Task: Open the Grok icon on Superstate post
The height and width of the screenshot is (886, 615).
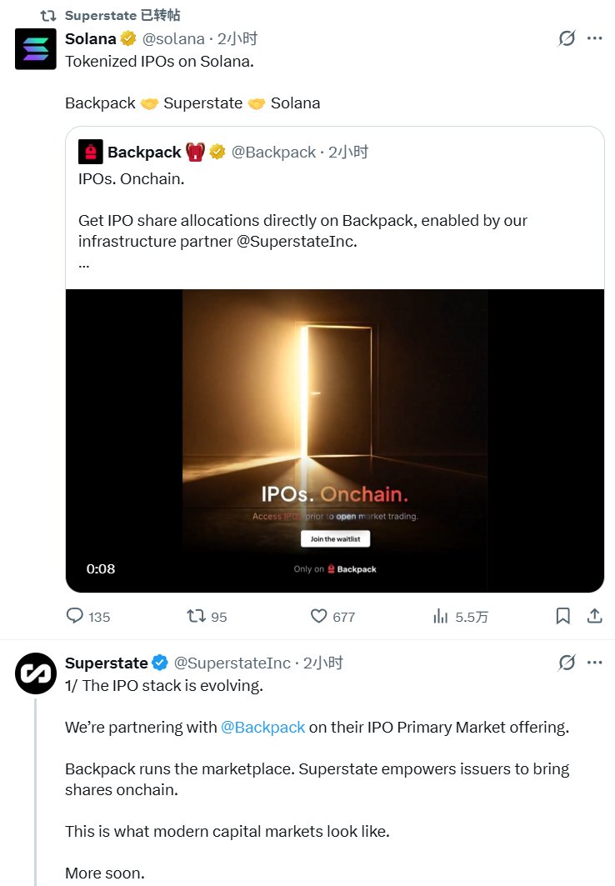Action: coord(567,663)
